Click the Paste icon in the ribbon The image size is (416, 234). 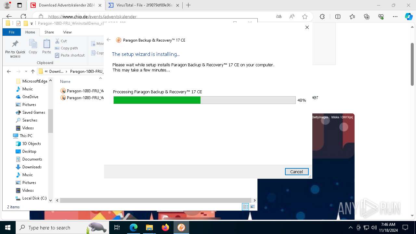pyautogui.click(x=46, y=47)
